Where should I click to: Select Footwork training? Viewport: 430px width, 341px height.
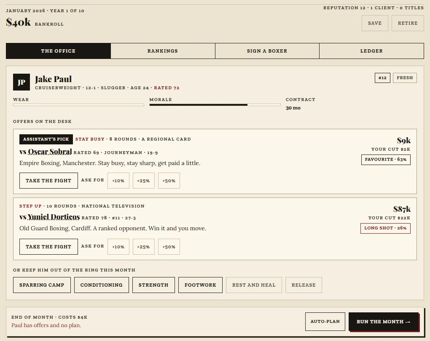coord(200,285)
